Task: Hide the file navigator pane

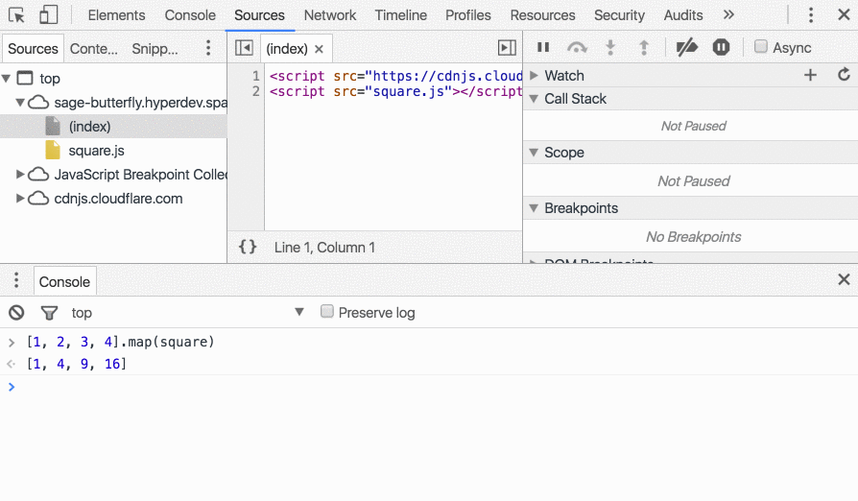Action: tap(244, 48)
